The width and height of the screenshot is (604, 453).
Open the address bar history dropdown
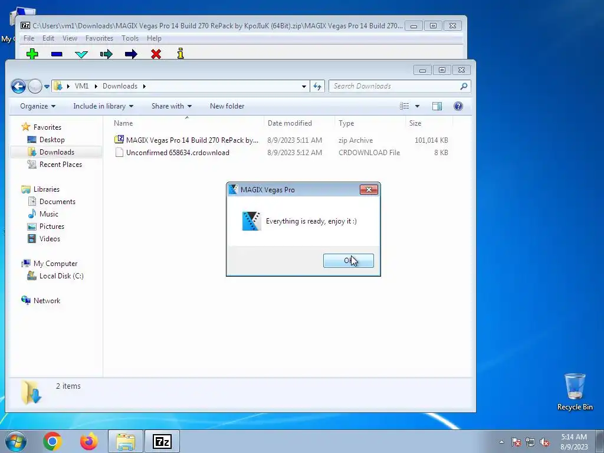[x=304, y=86]
